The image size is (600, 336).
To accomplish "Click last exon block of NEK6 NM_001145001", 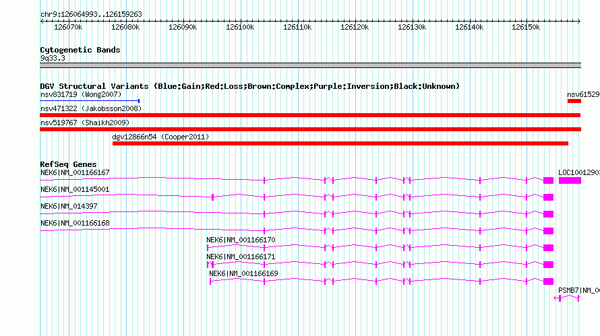I will [548, 197].
